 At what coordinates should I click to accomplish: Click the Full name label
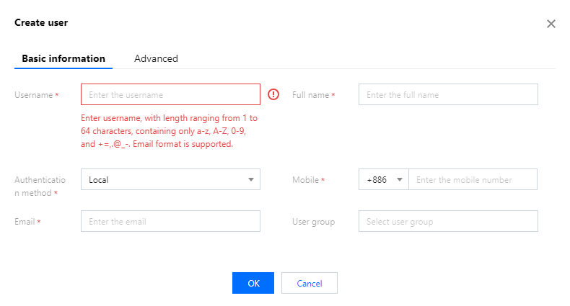point(310,95)
